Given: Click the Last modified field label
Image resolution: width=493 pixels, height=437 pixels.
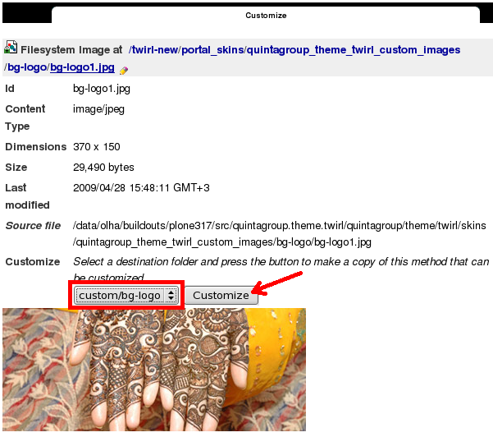Looking at the screenshot, I should click(27, 196).
